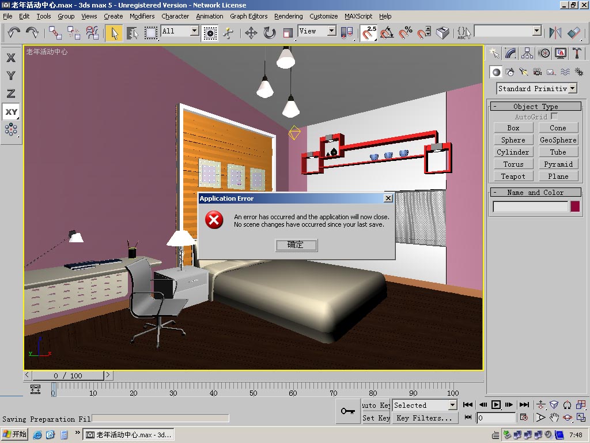The width and height of the screenshot is (590, 443).
Task: Restrict the axis constraint to Z
Action: tap(11, 93)
